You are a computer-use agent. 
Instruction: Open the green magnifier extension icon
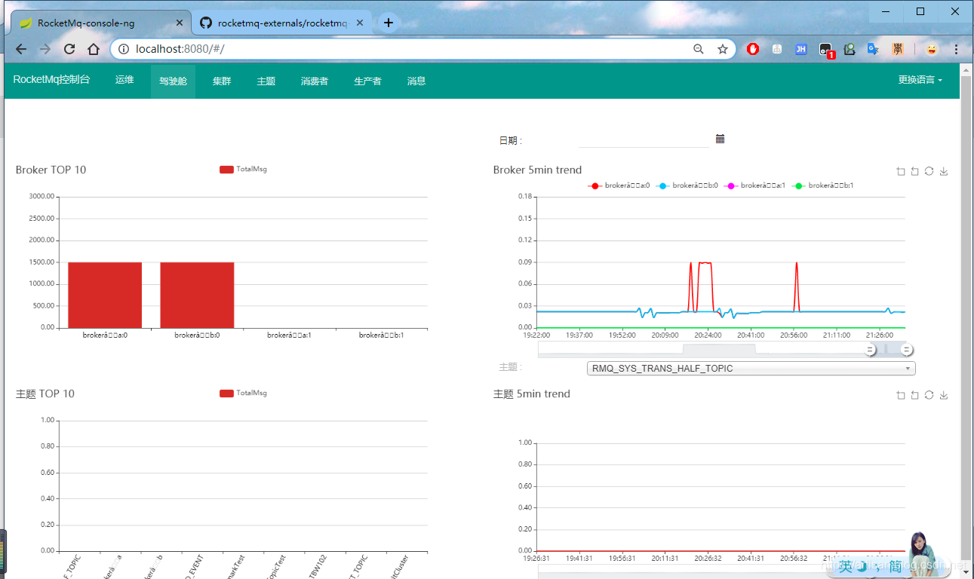(x=850, y=49)
